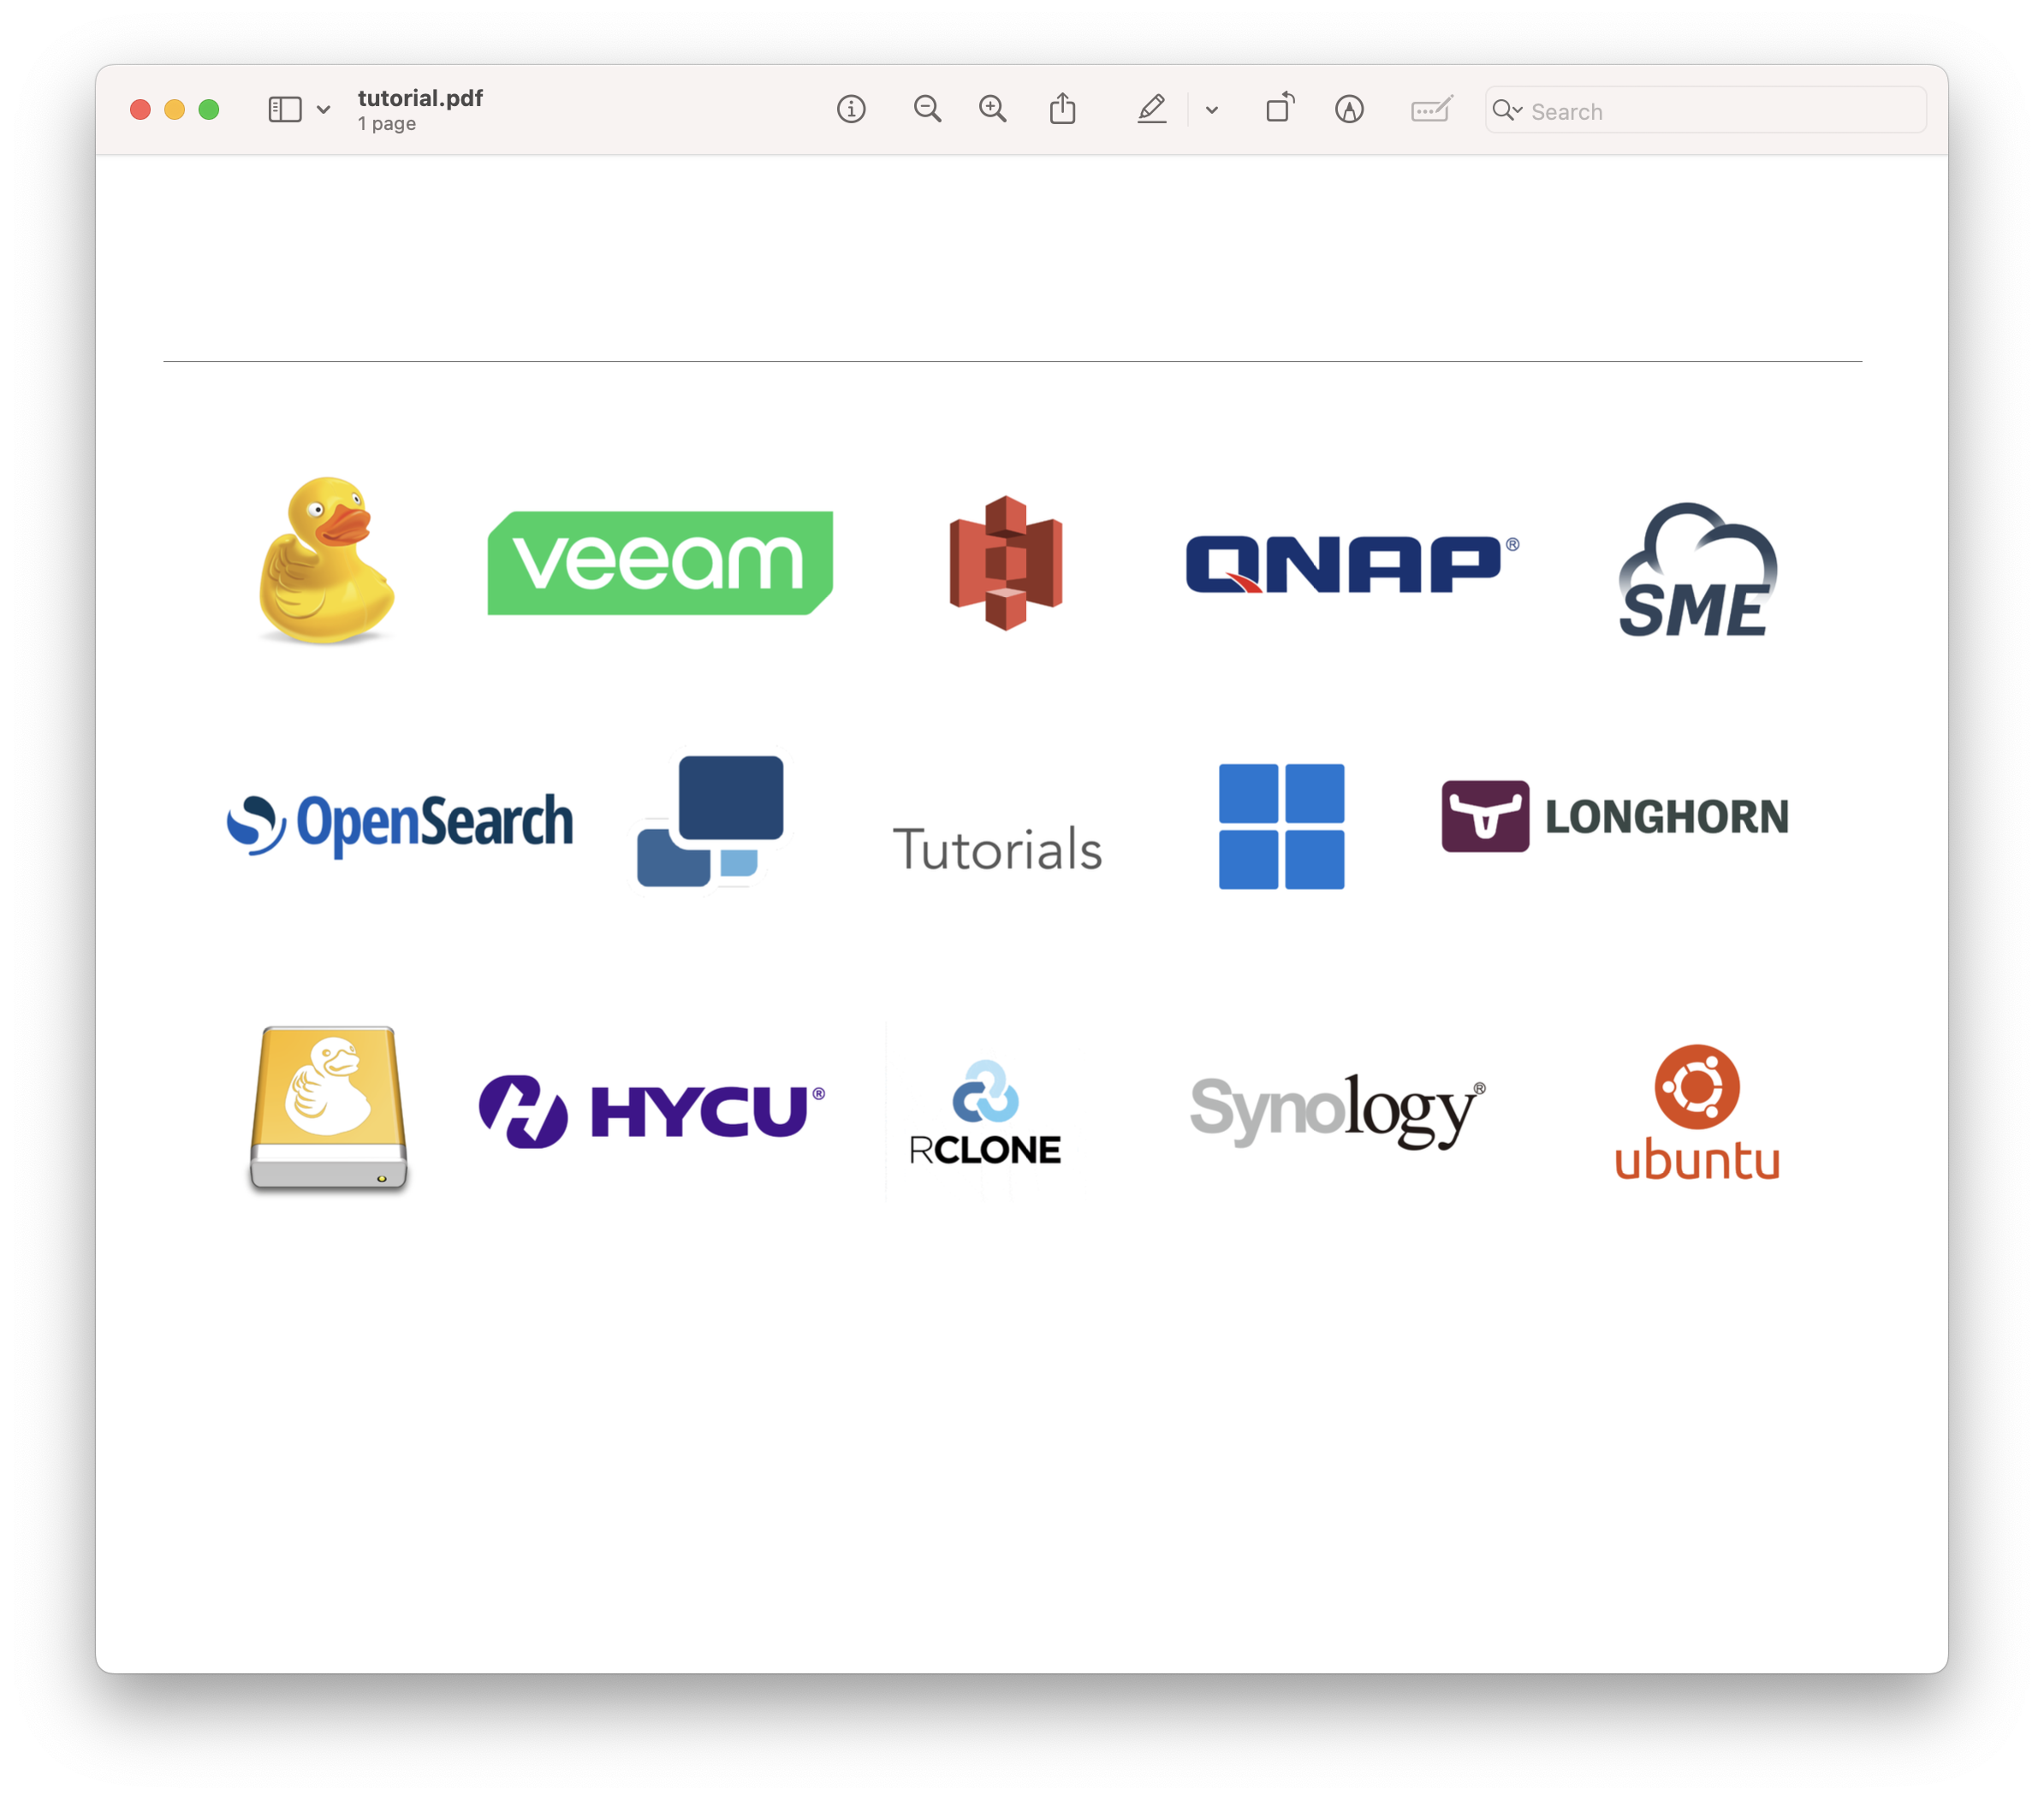Open the sidebar view options chevron
This screenshot has height=1800, width=2044.
(x=323, y=110)
